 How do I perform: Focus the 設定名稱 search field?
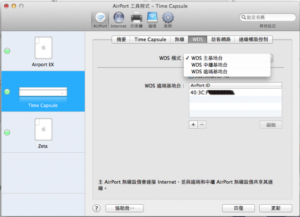click(268, 17)
